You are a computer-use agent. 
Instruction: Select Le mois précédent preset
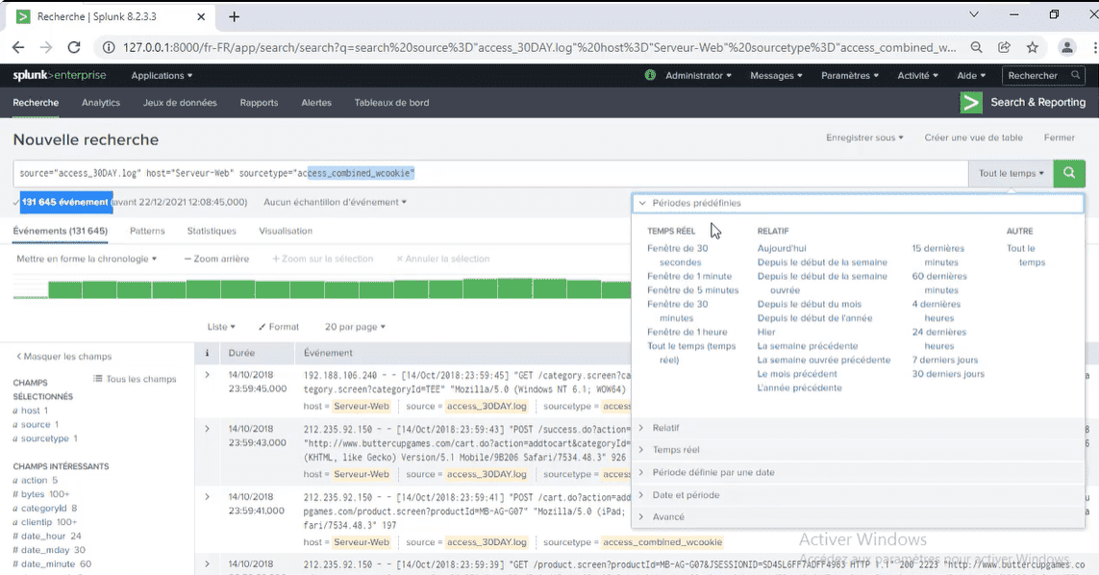point(797,374)
